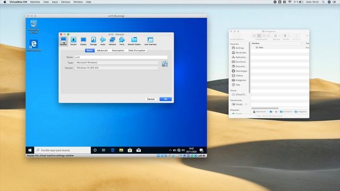
Task: Open the User Interface settings section
Action: [x=150, y=41]
